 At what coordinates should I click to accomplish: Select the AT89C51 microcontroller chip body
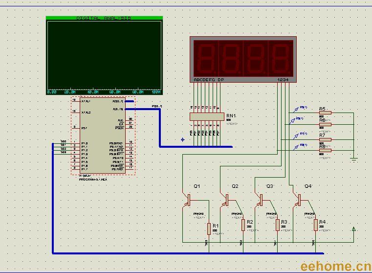coord(103,136)
